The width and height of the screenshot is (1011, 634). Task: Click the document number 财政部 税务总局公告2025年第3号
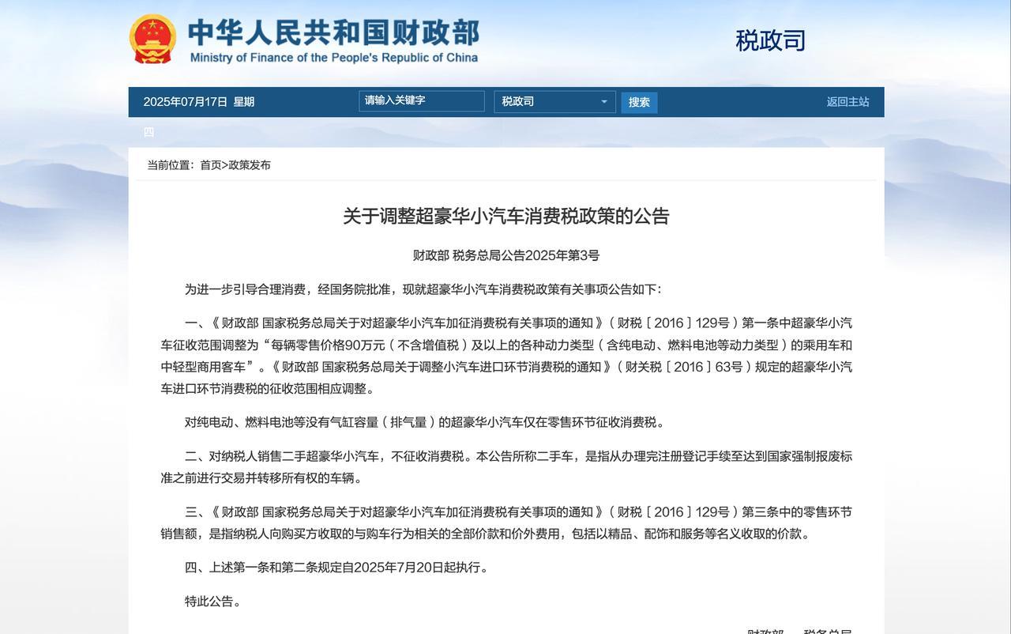point(506,255)
